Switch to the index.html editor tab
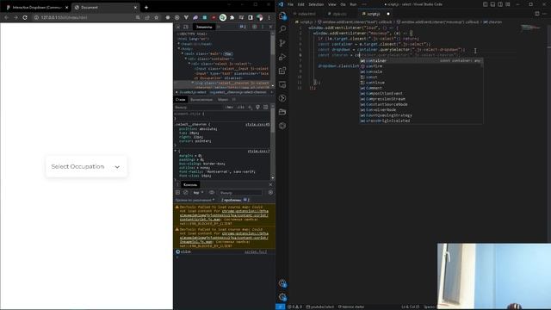The height and width of the screenshot is (310, 551). (306, 14)
